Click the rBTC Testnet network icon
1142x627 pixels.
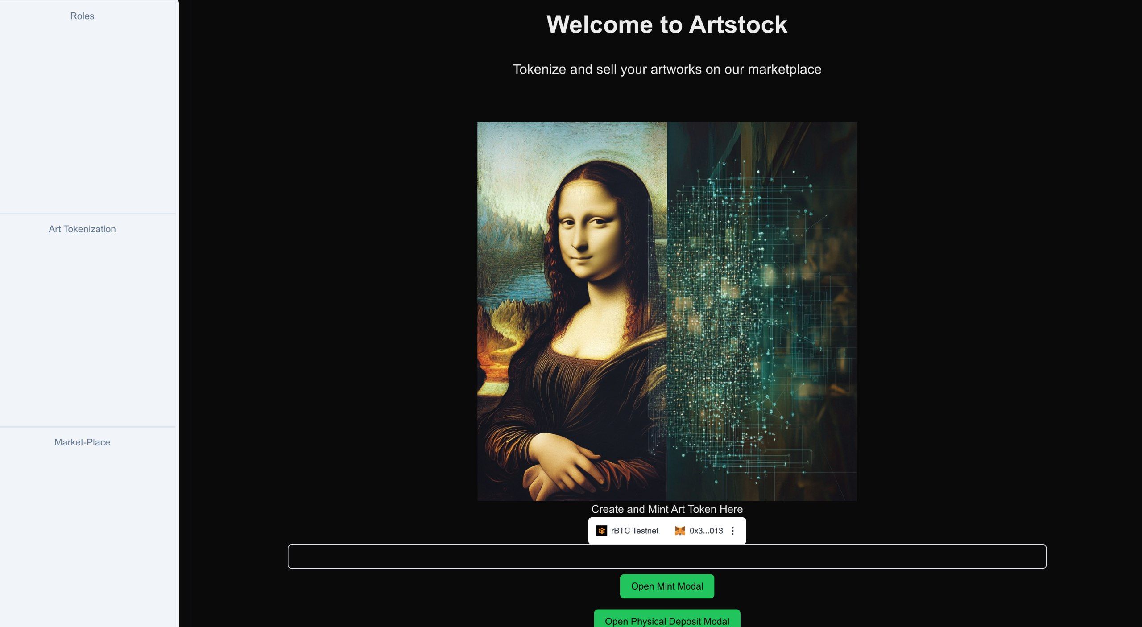pos(601,531)
